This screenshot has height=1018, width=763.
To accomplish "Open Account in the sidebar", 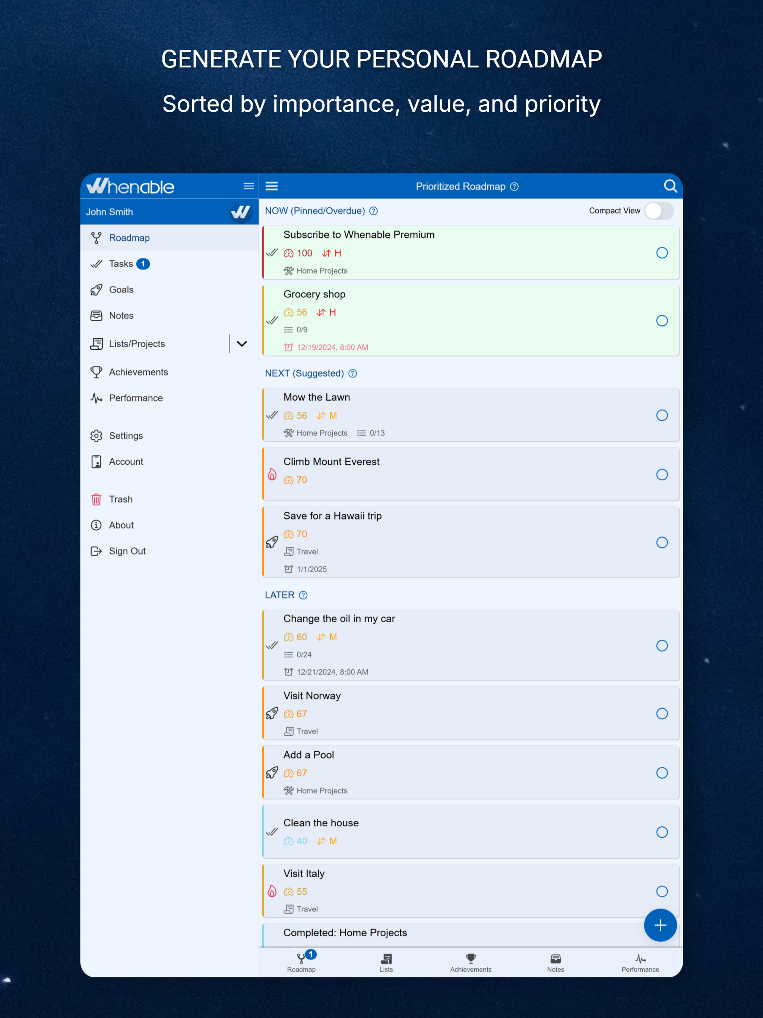I will pos(170,462).
